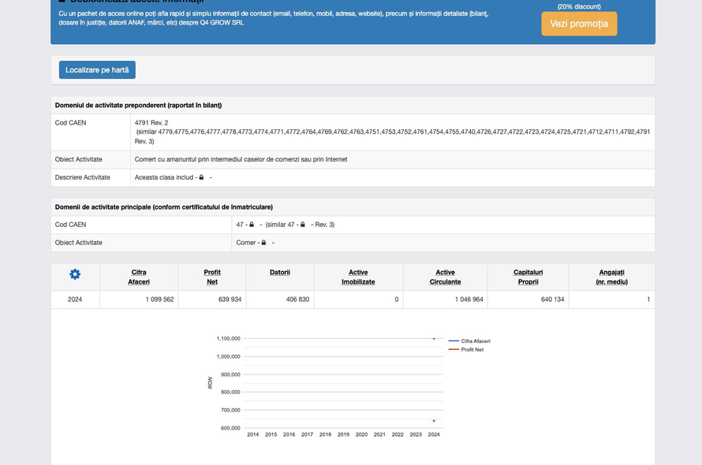Image resolution: width=702 pixels, height=465 pixels.
Task: Click the Localizare pe hartă button
Action: pyautogui.click(x=97, y=70)
